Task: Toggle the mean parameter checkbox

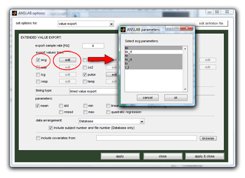Action: tap(37, 106)
